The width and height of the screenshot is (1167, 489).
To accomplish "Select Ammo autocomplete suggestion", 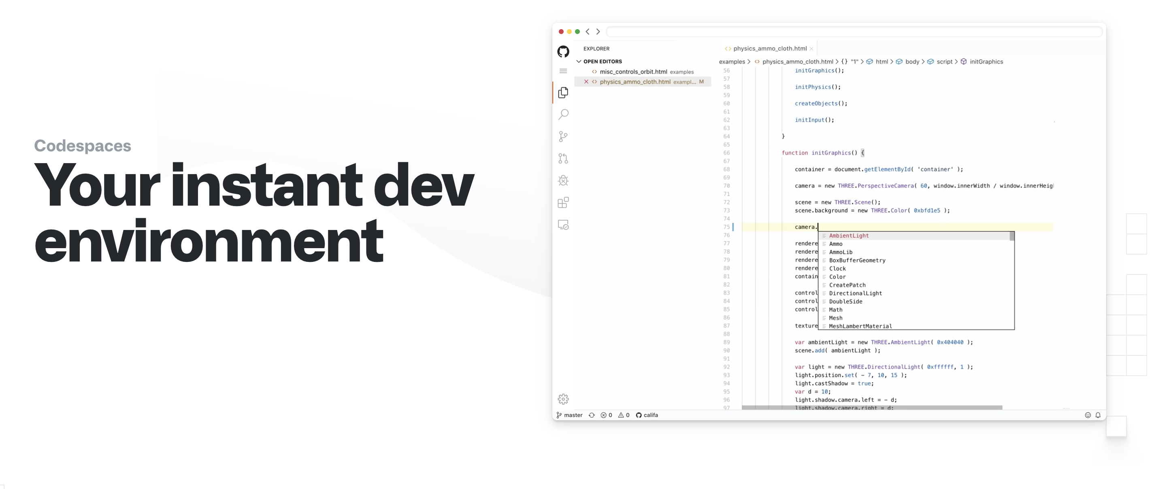I will [914, 244].
